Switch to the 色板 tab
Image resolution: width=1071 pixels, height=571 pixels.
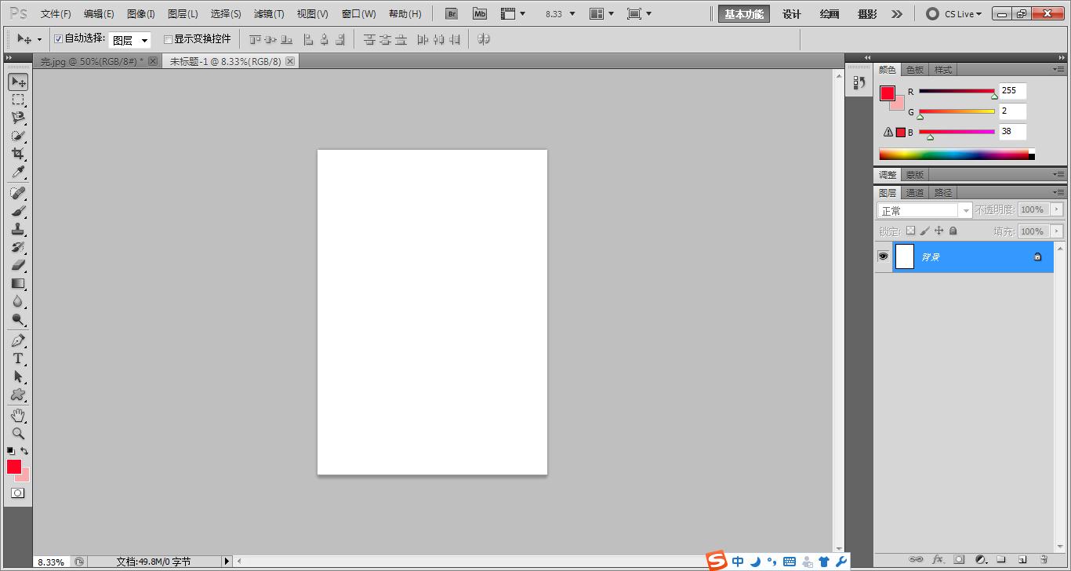coord(915,70)
